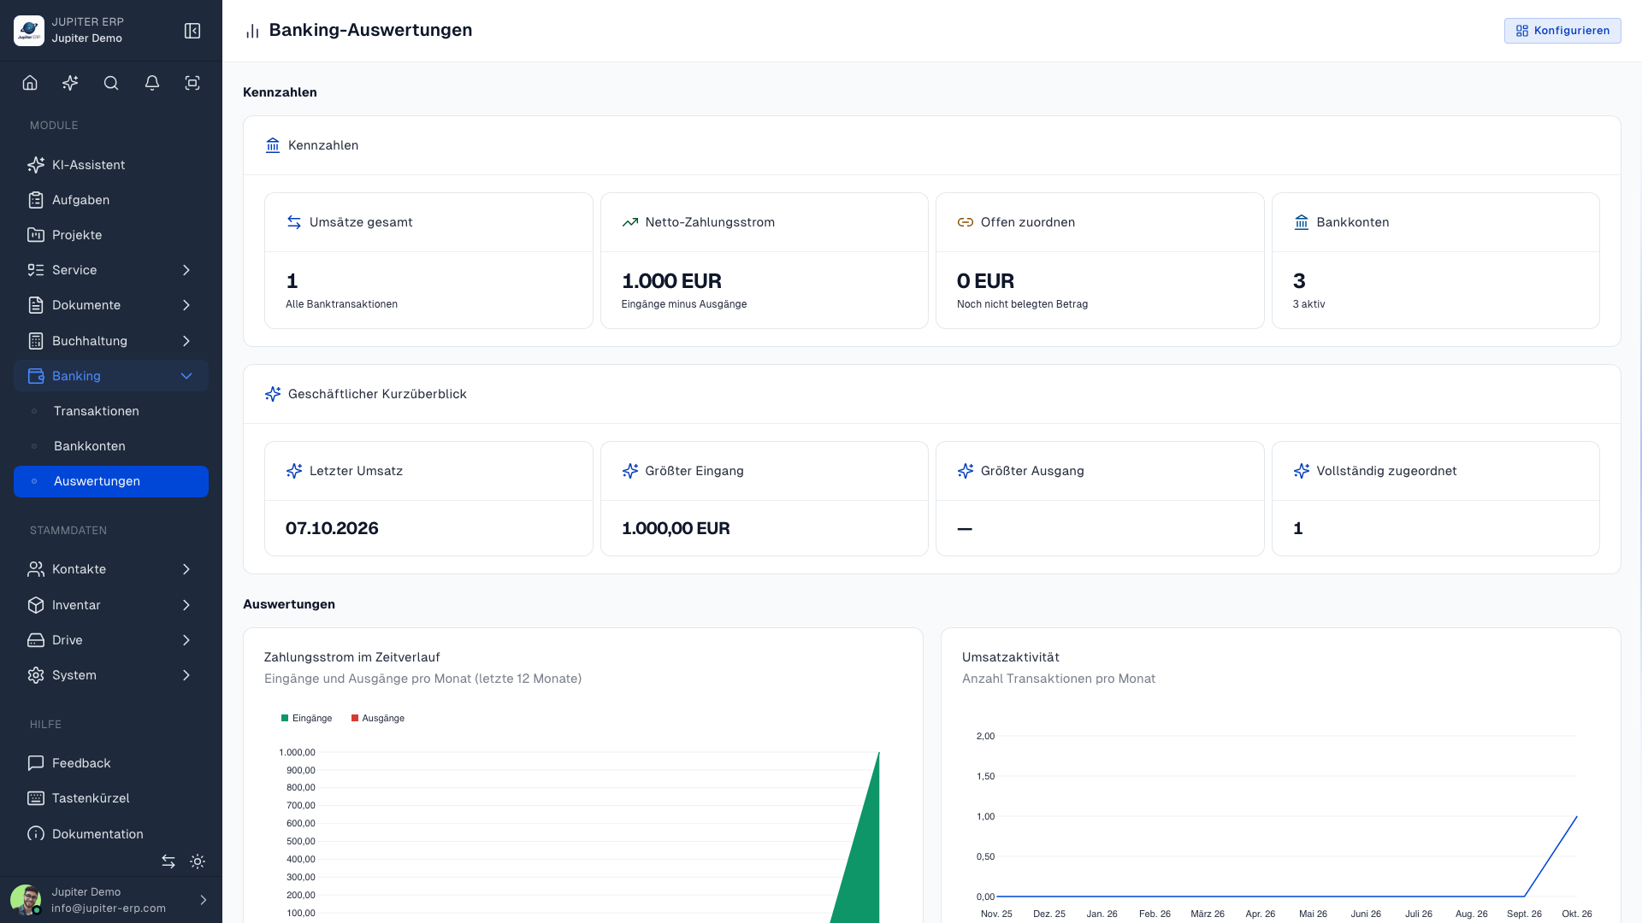Viewport: 1642px width, 923px height.
Task: Open the search magnifier icon
Action: point(111,83)
